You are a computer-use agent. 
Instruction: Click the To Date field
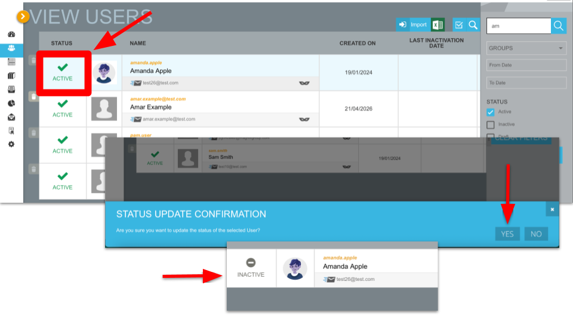(x=526, y=83)
